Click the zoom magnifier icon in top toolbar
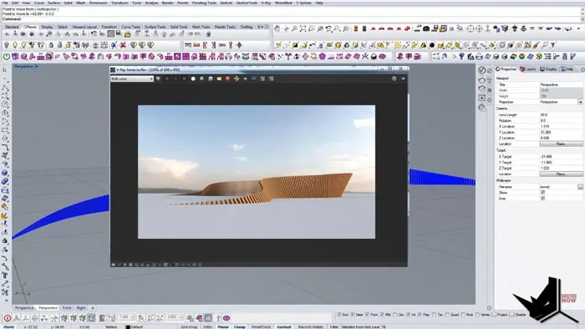The image size is (585, 329). click(294, 28)
